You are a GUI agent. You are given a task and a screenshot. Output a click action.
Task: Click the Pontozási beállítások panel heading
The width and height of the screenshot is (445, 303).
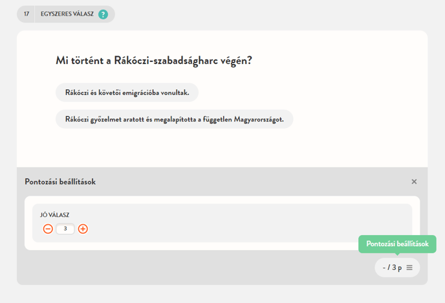coord(60,182)
